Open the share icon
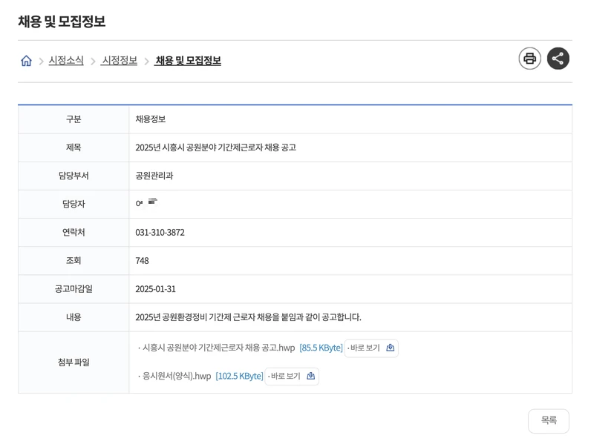 558,59
